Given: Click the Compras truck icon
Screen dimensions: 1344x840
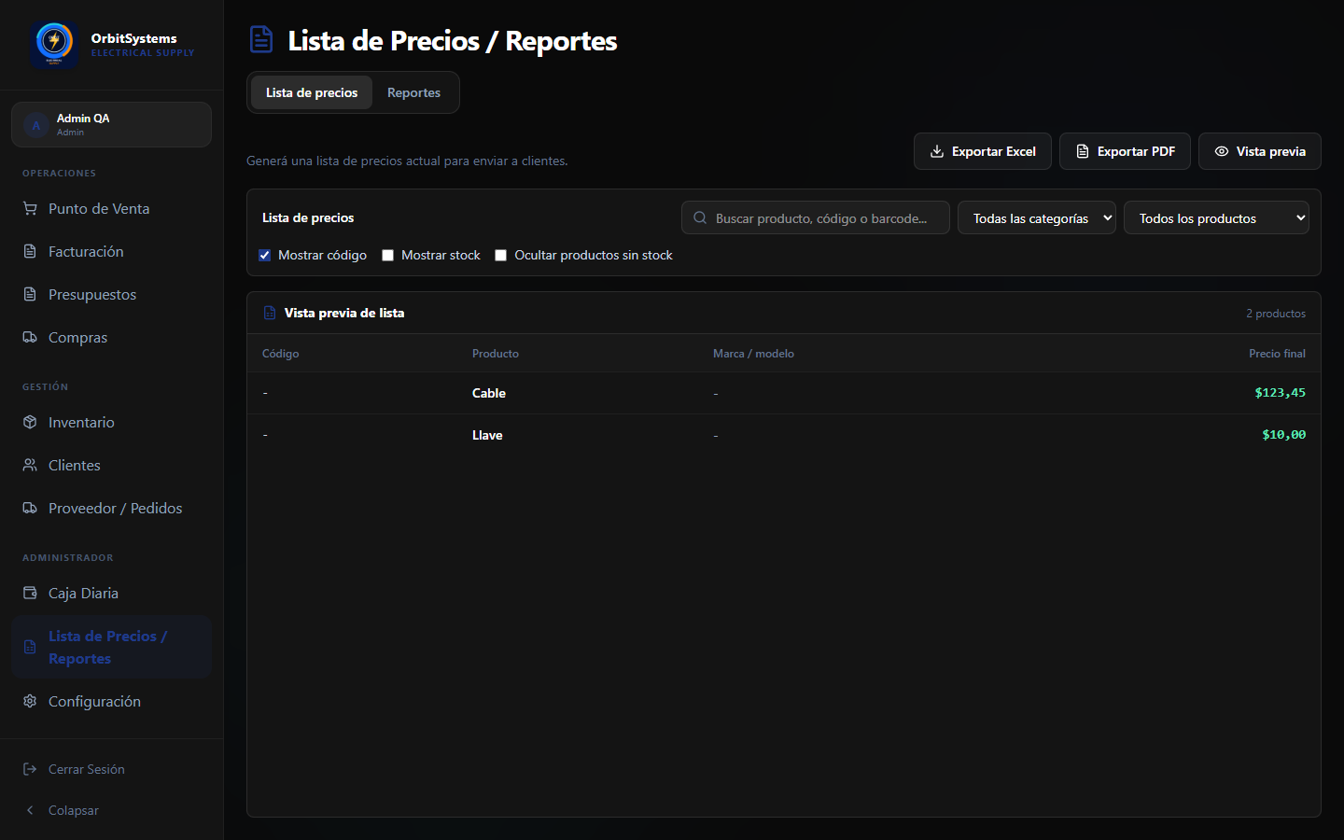Looking at the screenshot, I should (x=30, y=337).
